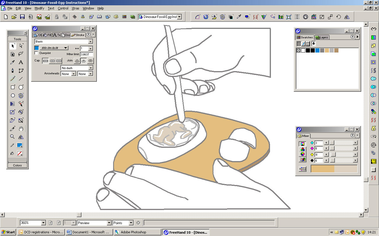Image resolution: width=379 pixels, height=236 pixels.
Task: Select the Skew tool
Action: click(x=13, y=120)
